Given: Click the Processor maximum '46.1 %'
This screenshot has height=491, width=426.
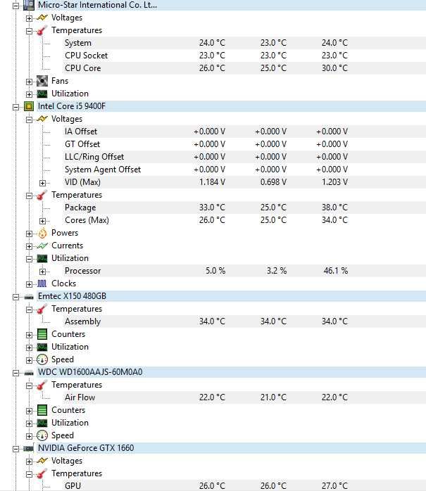Looking at the screenshot, I should (336, 271).
